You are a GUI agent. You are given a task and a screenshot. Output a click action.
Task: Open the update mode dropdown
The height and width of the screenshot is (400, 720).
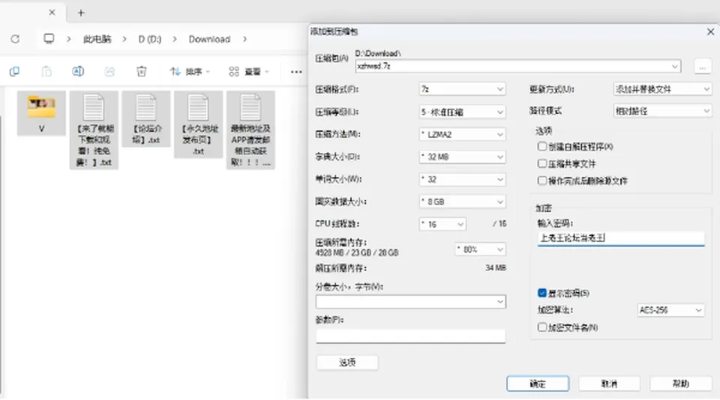click(x=662, y=89)
